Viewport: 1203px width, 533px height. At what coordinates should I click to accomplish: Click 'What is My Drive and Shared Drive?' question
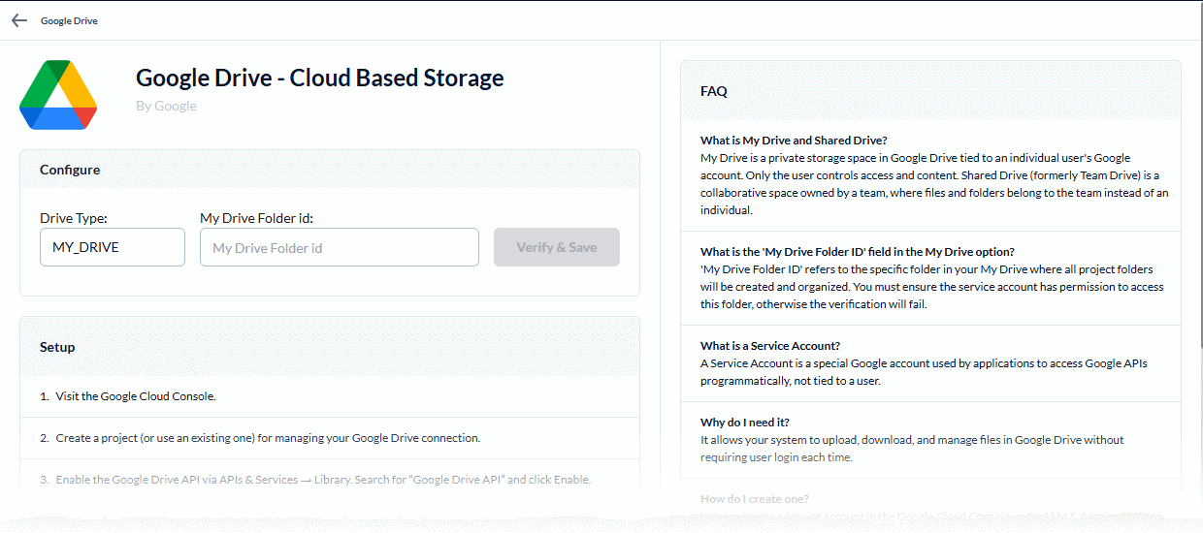pos(794,141)
